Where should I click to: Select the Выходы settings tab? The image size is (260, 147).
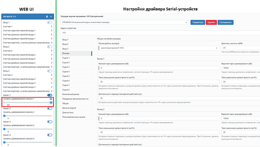pos(76,53)
